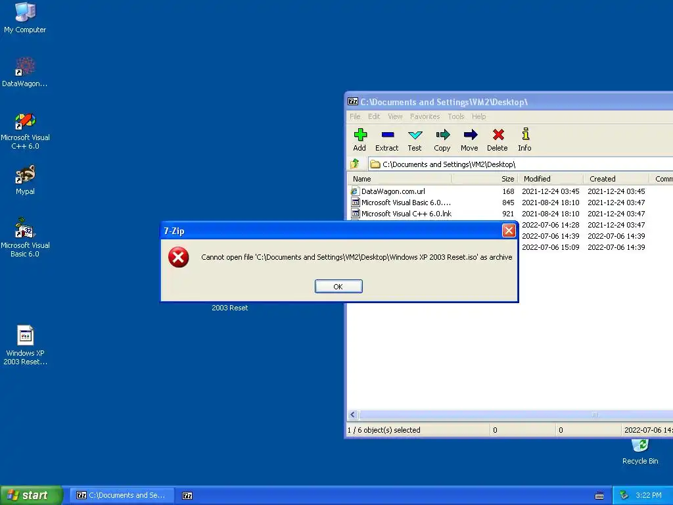673x505 pixels.
Task: Sort by the Name column header
Action: point(400,179)
